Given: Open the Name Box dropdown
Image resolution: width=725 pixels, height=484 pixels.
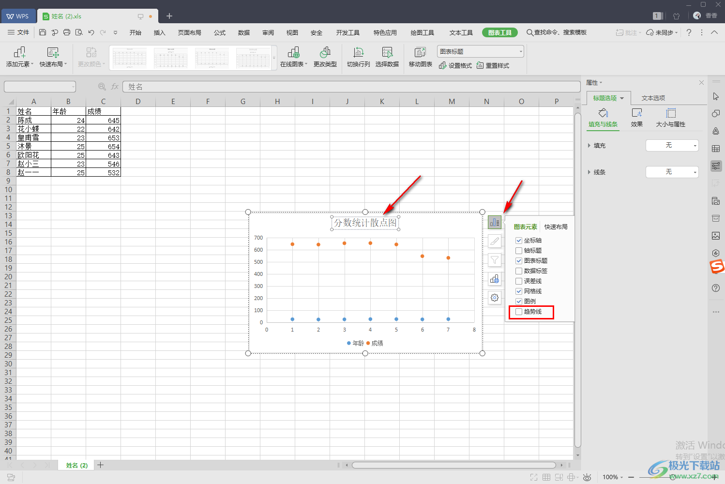Looking at the screenshot, I should 74,87.
